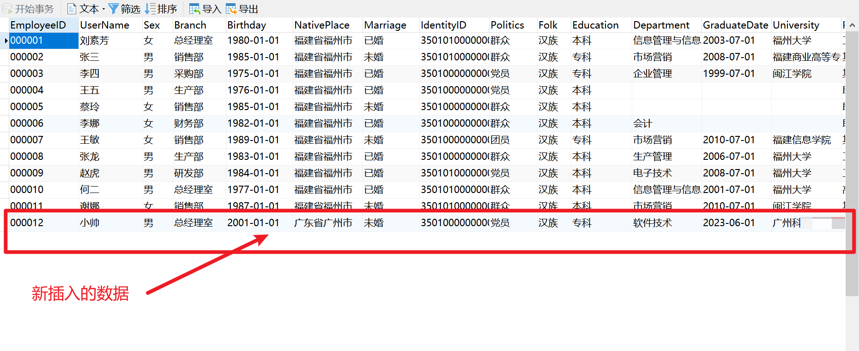Image resolution: width=859 pixels, height=351 pixels.
Task: Click row indicator arrow beside 000001
Action: (x=6, y=41)
